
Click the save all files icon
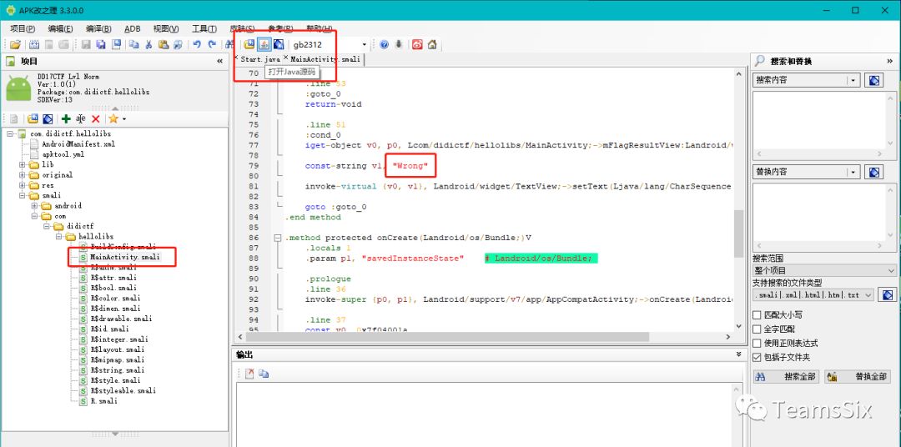(101, 44)
